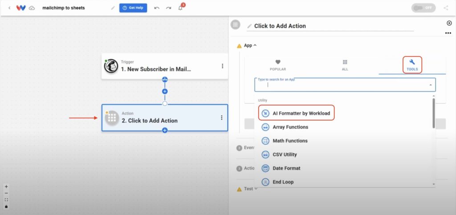The image size is (456, 215).
Task: Close the action panel
Action: tap(449, 23)
